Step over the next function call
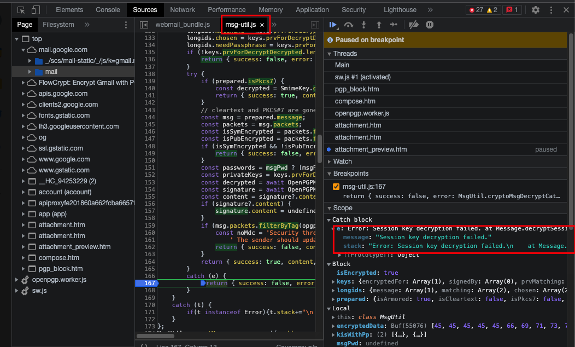The height and width of the screenshot is (347, 575). coord(349,25)
